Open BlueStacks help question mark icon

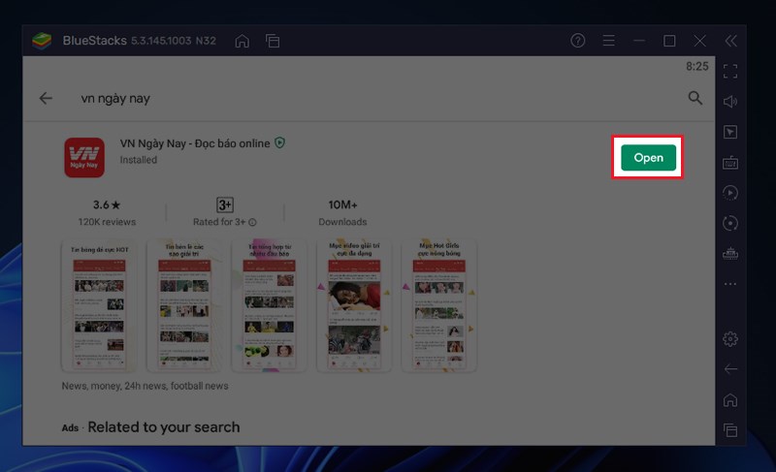577,41
